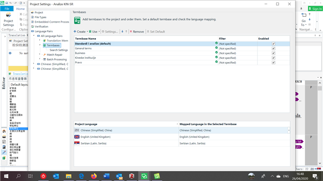Viewport: 323px width, 181px height.
Task: Open Verification in settings tree
Action: pyautogui.click(x=41, y=27)
